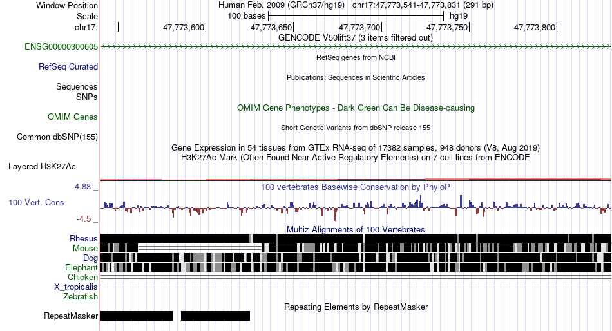Click the Scale label
612x331 pixels.
[x=88, y=16]
